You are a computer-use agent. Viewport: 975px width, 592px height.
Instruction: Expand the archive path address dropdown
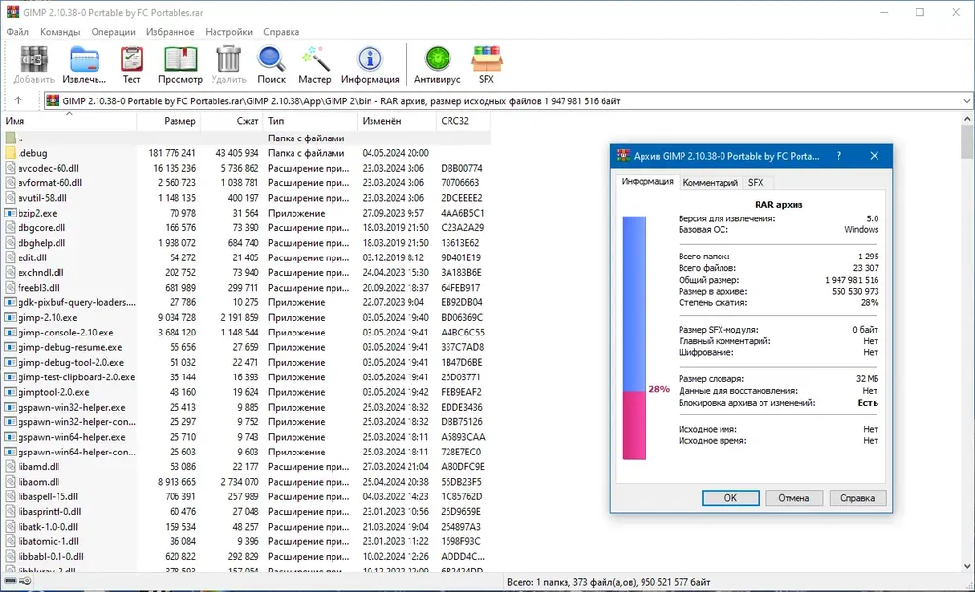point(966,100)
